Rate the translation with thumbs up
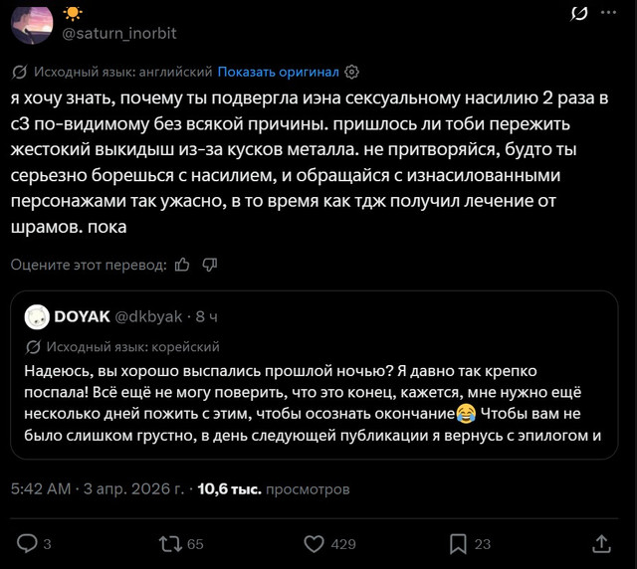Screen dimensions: 637x569 (x=182, y=265)
